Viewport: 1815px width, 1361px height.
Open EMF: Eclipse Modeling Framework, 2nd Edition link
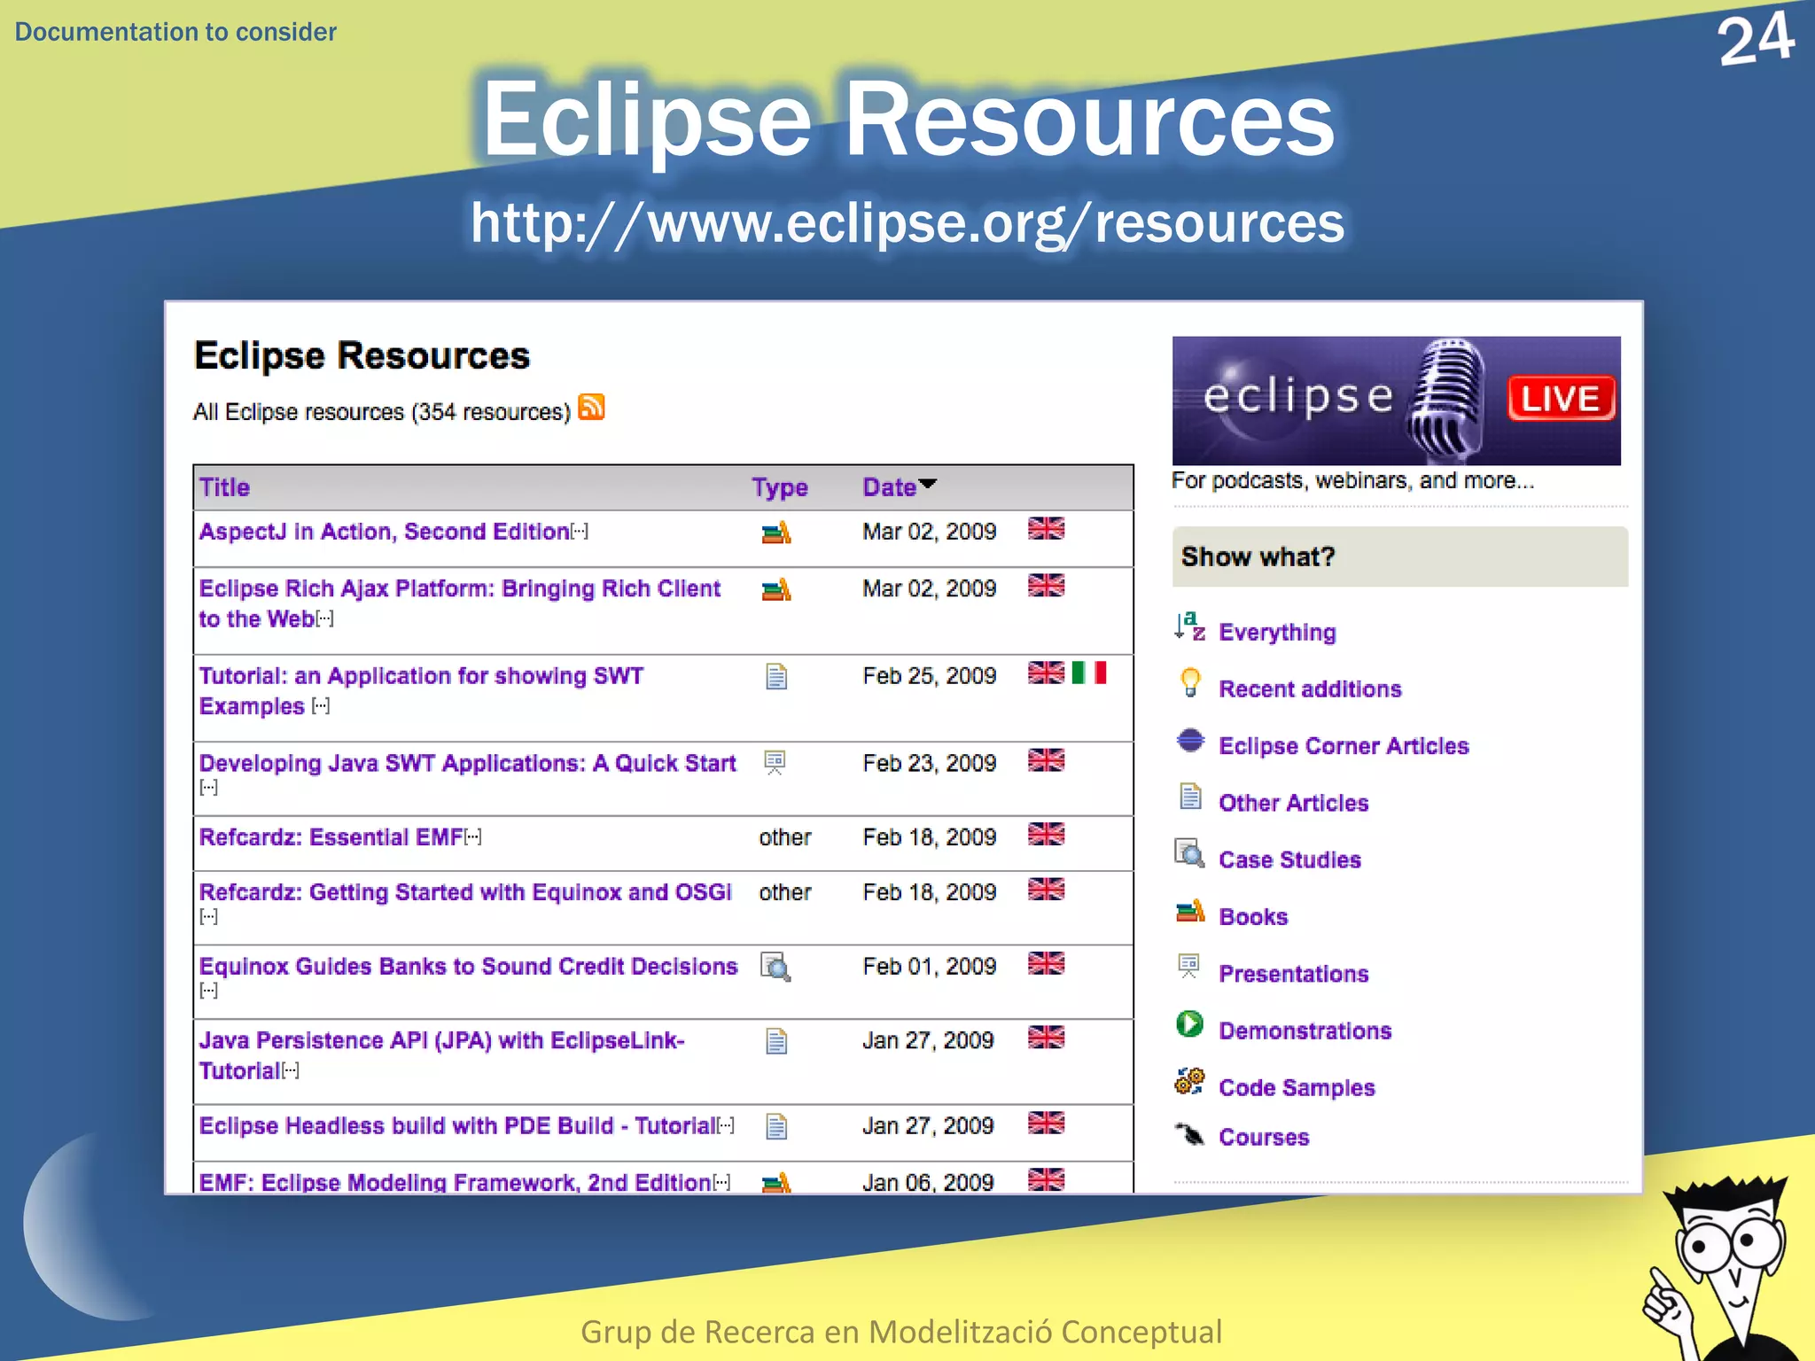coord(455,1182)
